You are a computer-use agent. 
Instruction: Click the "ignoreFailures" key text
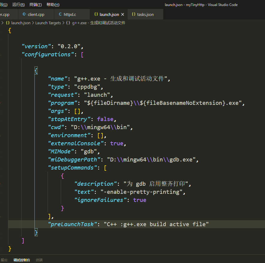[x=100, y=200]
